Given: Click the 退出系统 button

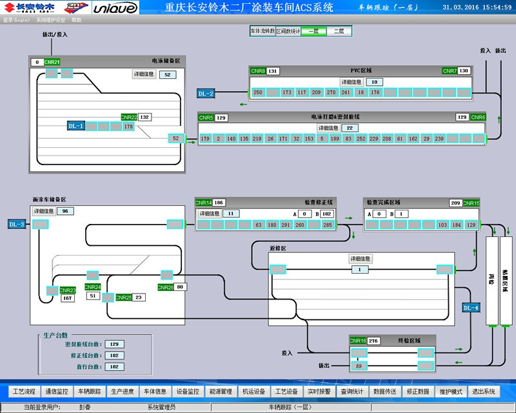Looking at the screenshot, I should point(484,391).
